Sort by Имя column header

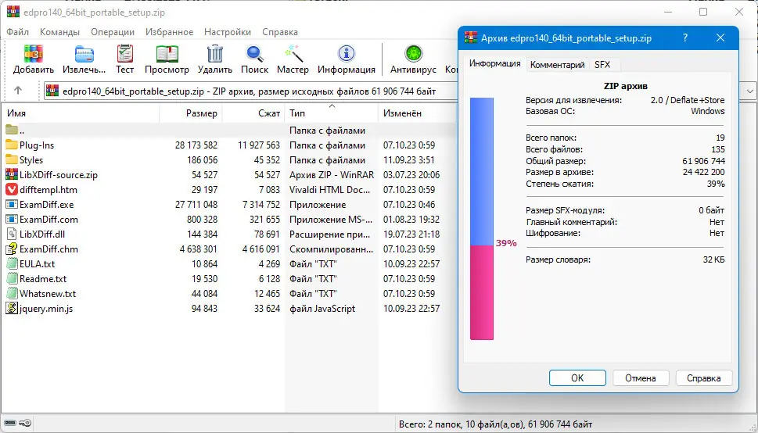pos(81,113)
